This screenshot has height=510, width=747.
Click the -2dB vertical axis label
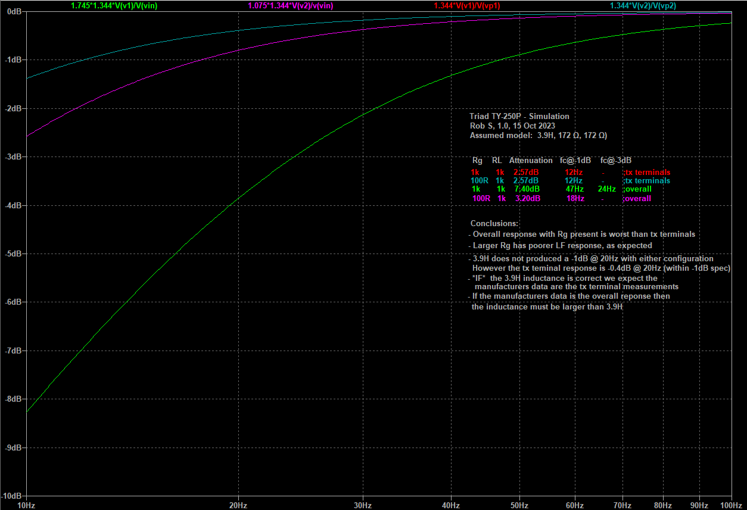click(x=13, y=109)
